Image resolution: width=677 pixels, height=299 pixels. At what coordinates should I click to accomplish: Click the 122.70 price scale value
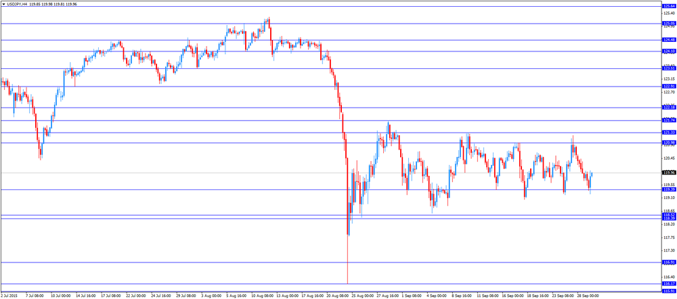click(668, 92)
